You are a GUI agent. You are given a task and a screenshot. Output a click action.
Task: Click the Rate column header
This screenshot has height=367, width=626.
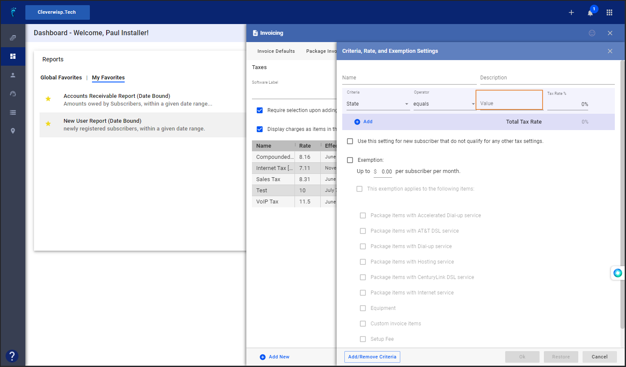(307, 146)
